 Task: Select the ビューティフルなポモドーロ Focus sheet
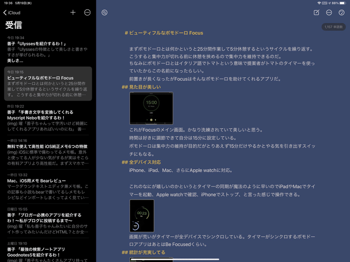pos(48,83)
